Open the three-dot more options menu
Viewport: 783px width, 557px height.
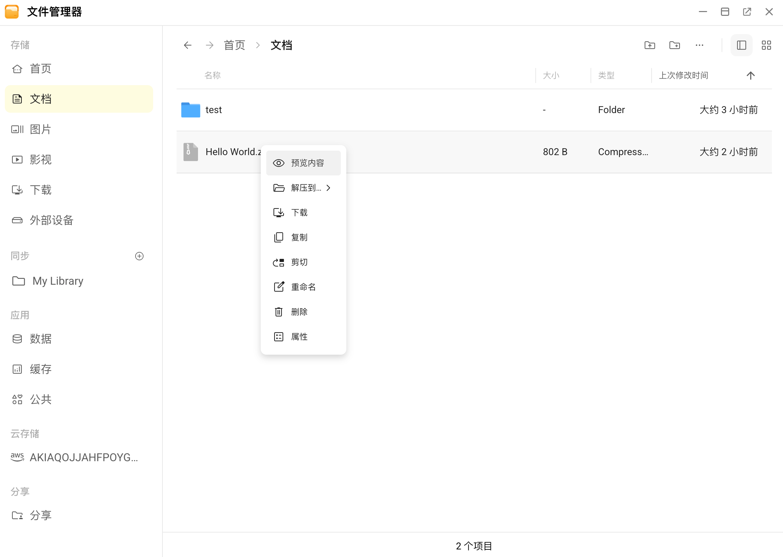[700, 45]
